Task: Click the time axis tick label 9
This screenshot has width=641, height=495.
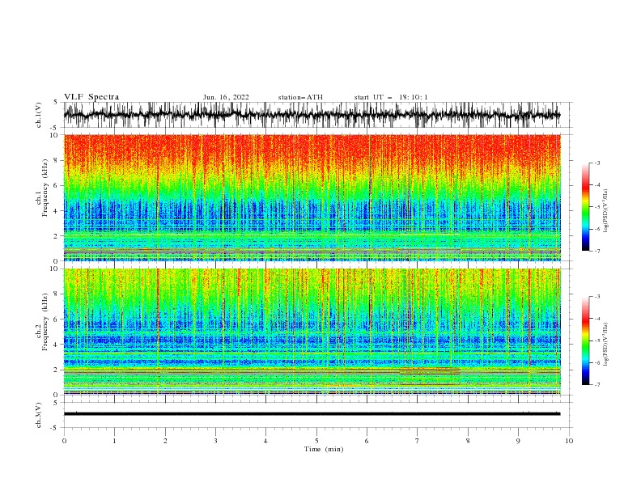Action: 518,441
